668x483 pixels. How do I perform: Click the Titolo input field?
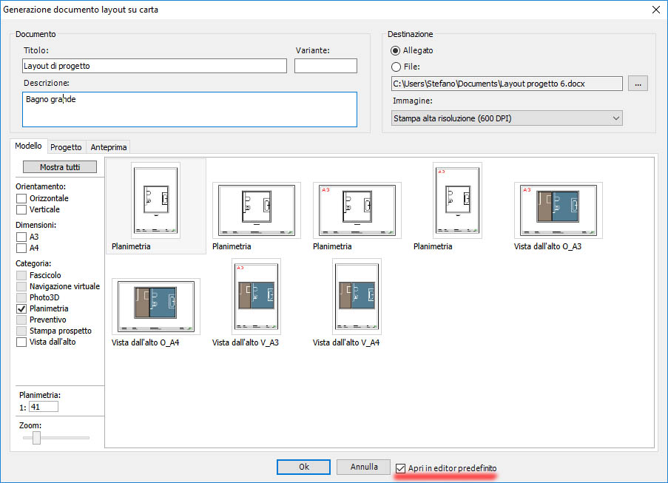(155, 66)
